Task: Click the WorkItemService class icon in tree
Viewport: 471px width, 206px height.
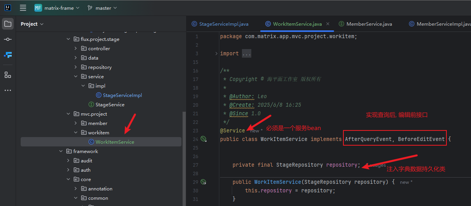Action: (x=91, y=142)
